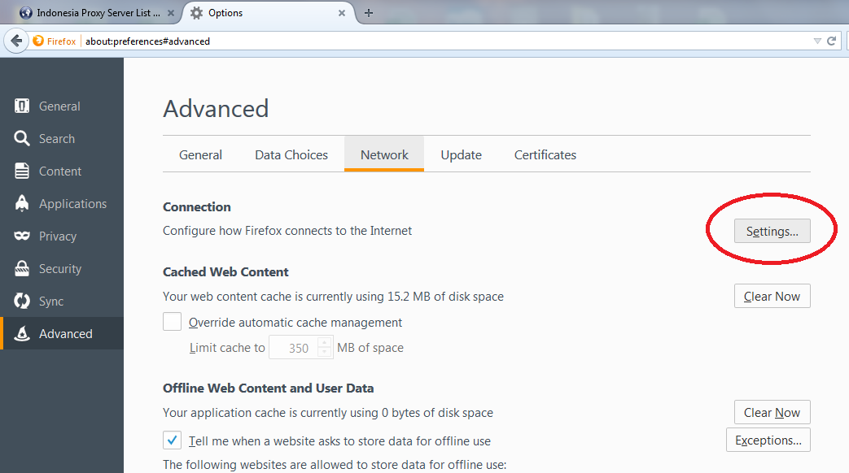Viewport: 849px width, 473px height.
Task: Click Clear Now for cached web content
Action: (772, 297)
